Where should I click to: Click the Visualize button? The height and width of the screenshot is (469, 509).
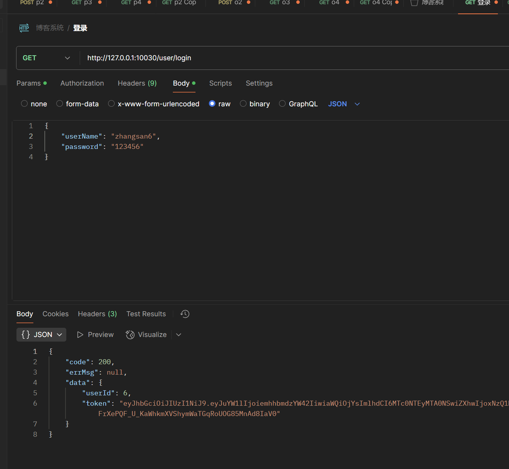coord(146,335)
